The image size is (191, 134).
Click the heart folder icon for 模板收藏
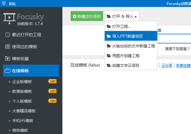coord(8,59)
